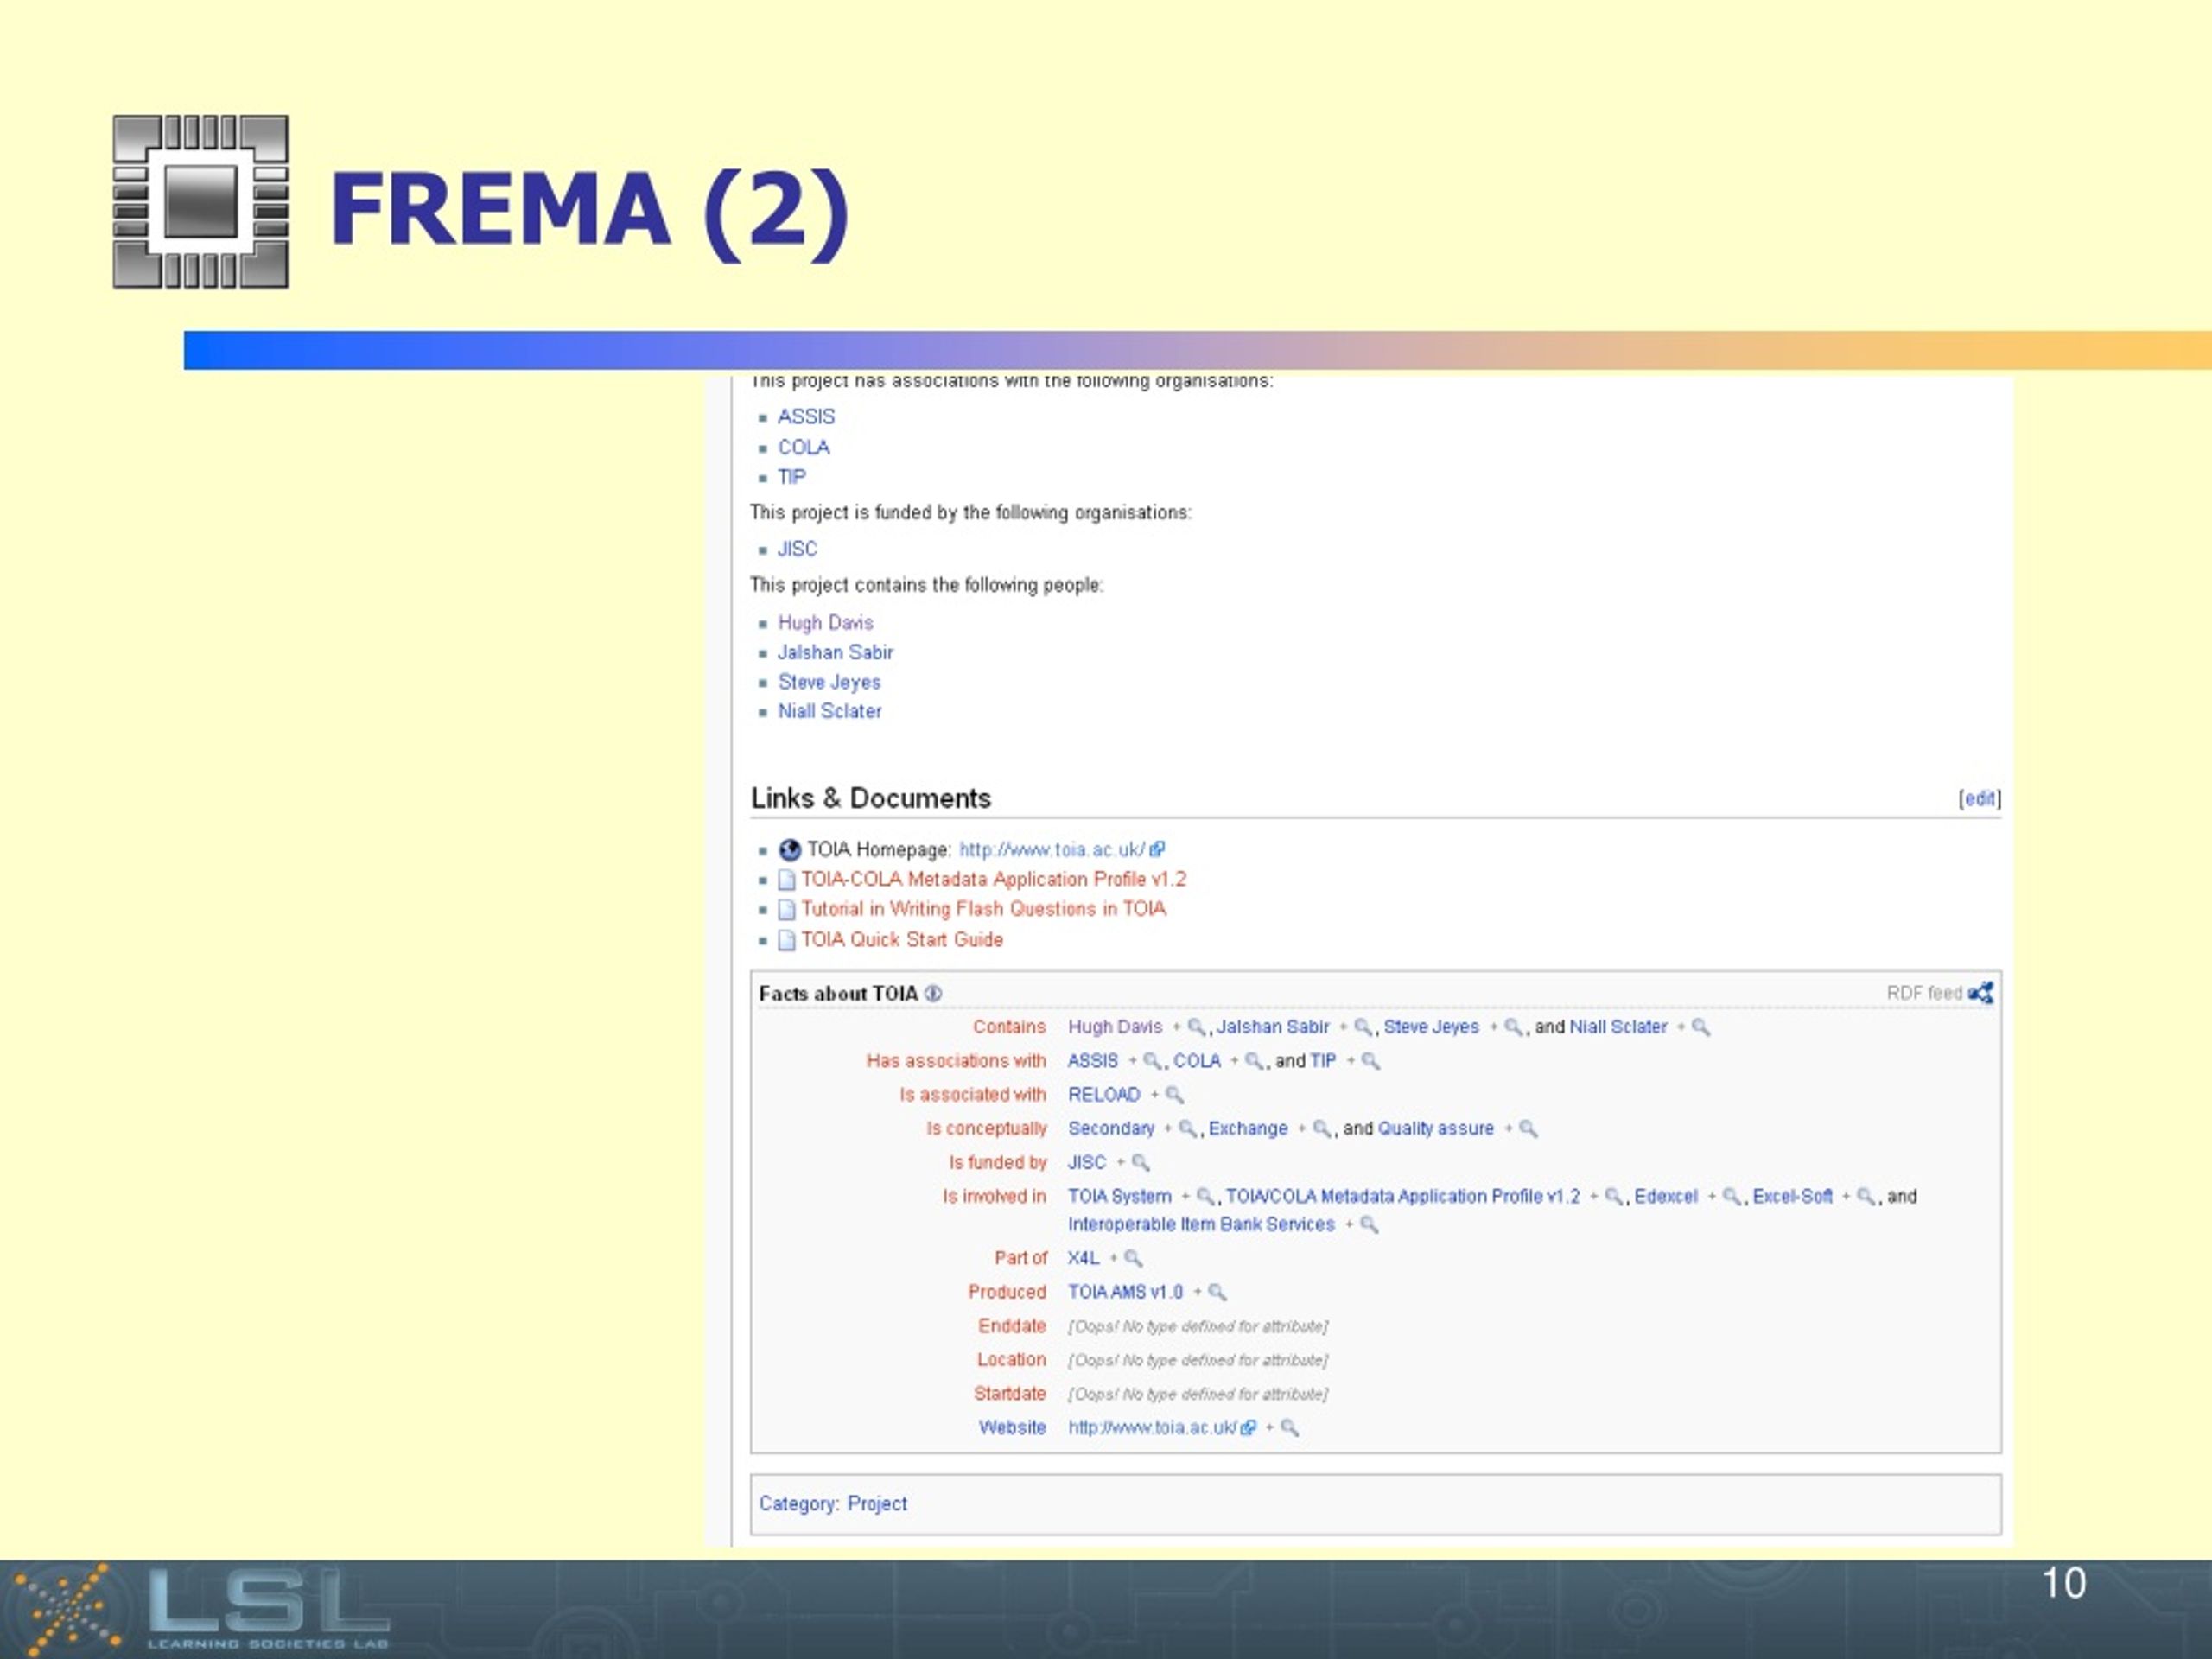Click the search magnifier after RELOAD

[1175, 1095]
